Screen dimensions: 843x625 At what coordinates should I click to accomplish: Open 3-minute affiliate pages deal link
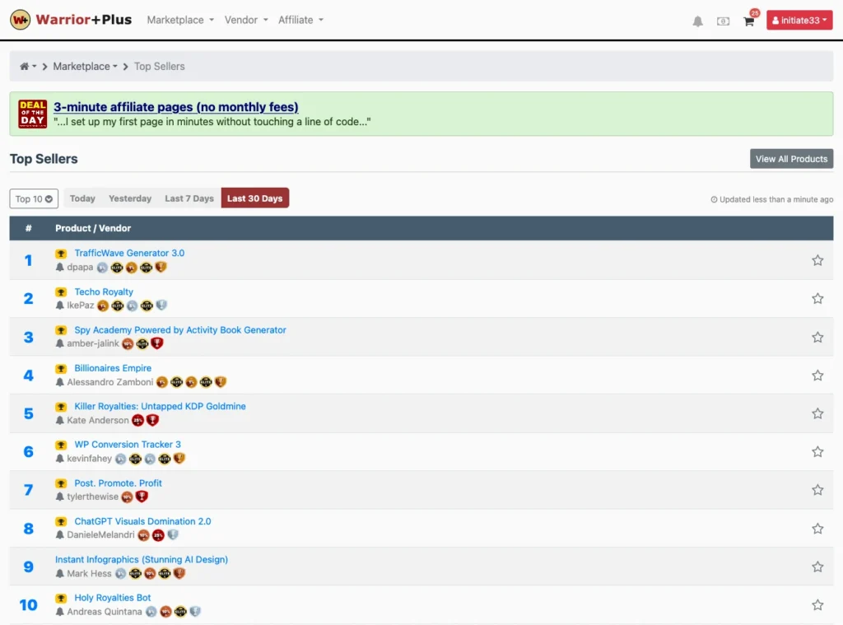click(x=176, y=107)
